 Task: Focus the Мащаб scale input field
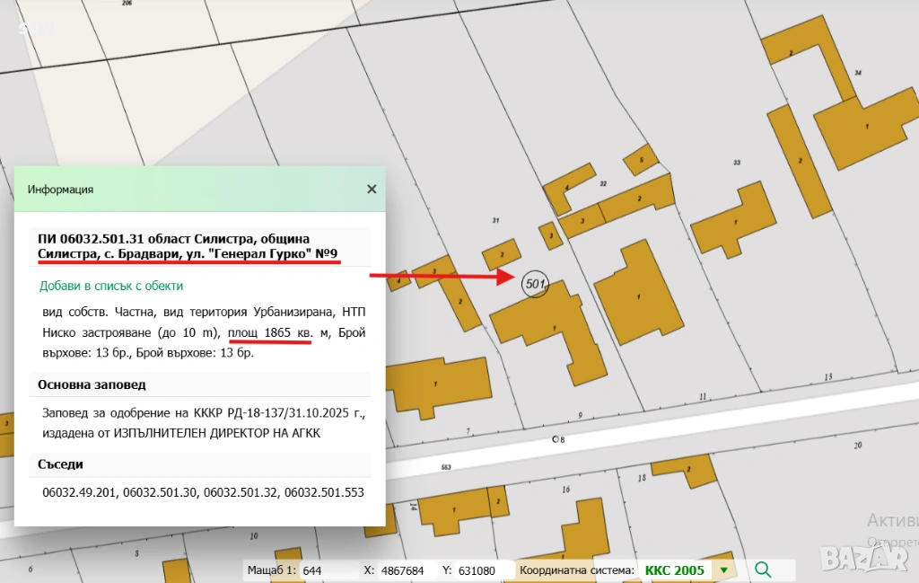(328, 570)
